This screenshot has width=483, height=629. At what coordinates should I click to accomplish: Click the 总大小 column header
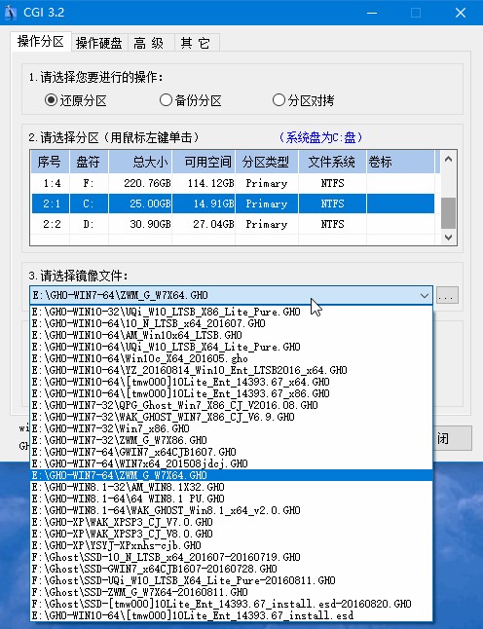click(140, 162)
